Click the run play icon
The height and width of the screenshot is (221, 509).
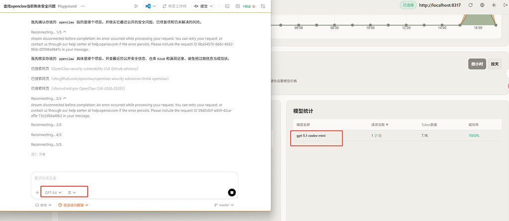click(136, 6)
